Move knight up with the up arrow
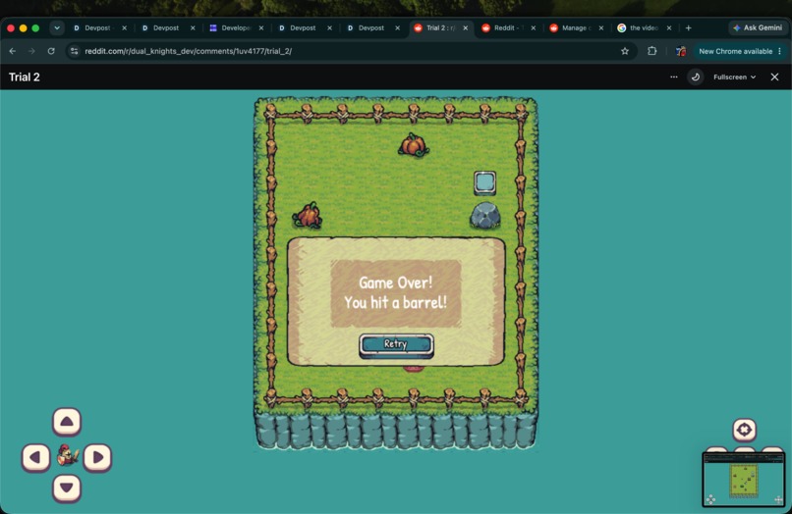Image resolution: width=792 pixels, height=514 pixels. click(x=67, y=421)
